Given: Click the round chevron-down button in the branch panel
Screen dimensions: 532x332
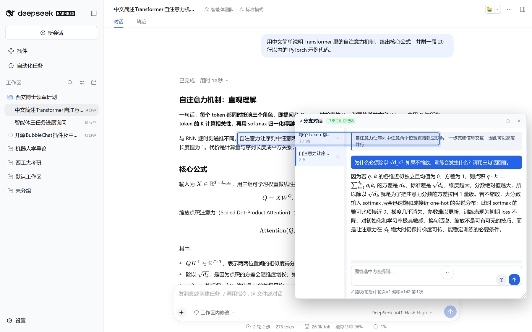Looking at the screenshot, I should click(x=447, y=273).
